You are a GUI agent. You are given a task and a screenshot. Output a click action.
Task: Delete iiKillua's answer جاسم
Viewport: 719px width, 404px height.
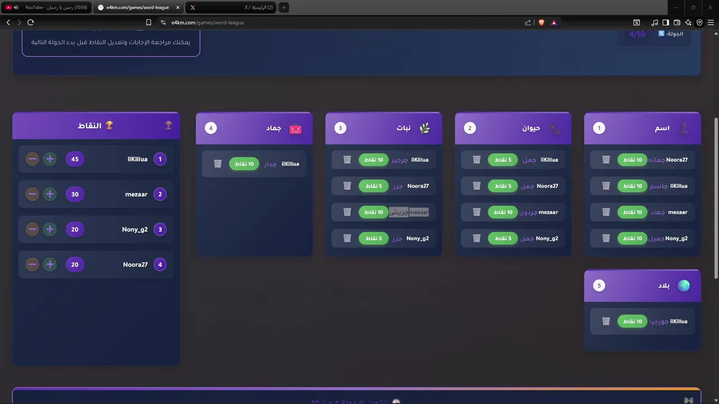606,186
